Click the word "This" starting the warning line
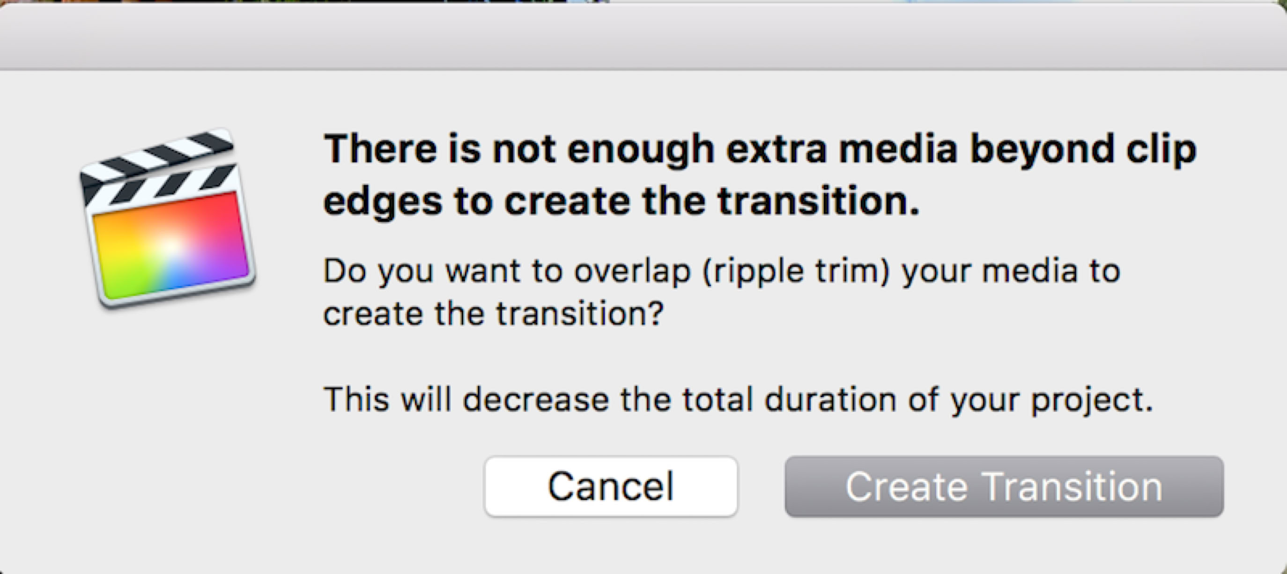Viewport: 1287px width, 574px height. (x=356, y=399)
